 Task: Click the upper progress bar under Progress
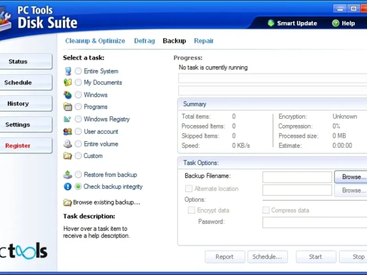click(x=272, y=78)
